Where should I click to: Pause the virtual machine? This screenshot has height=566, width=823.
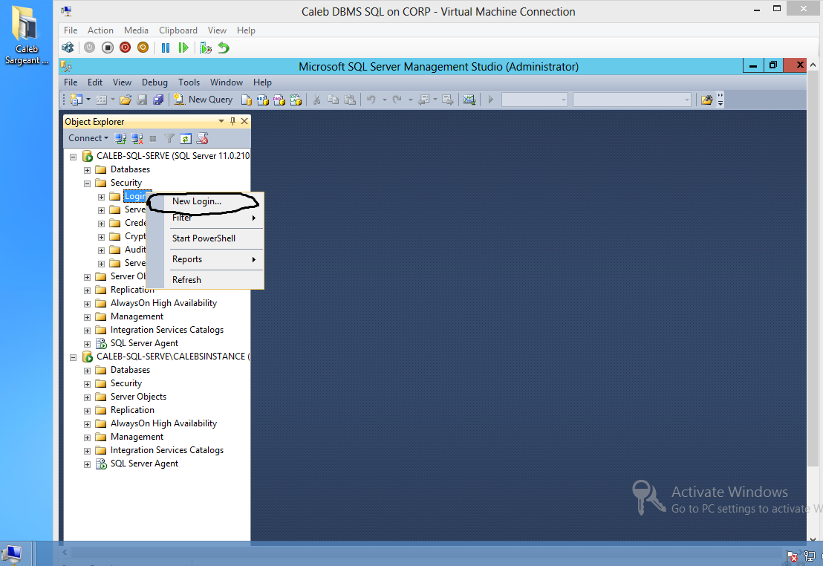tap(166, 48)
